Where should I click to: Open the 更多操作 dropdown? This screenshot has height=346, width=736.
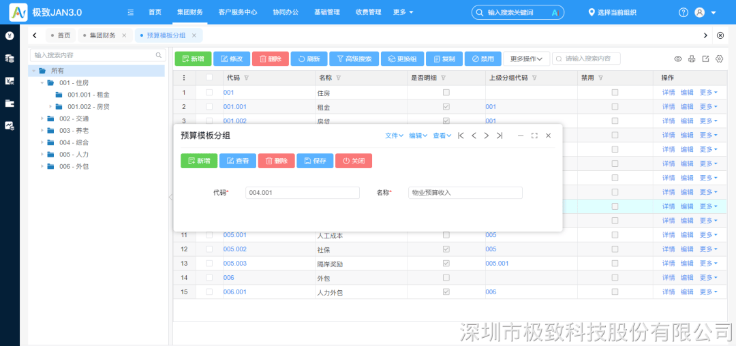point(527,59)
